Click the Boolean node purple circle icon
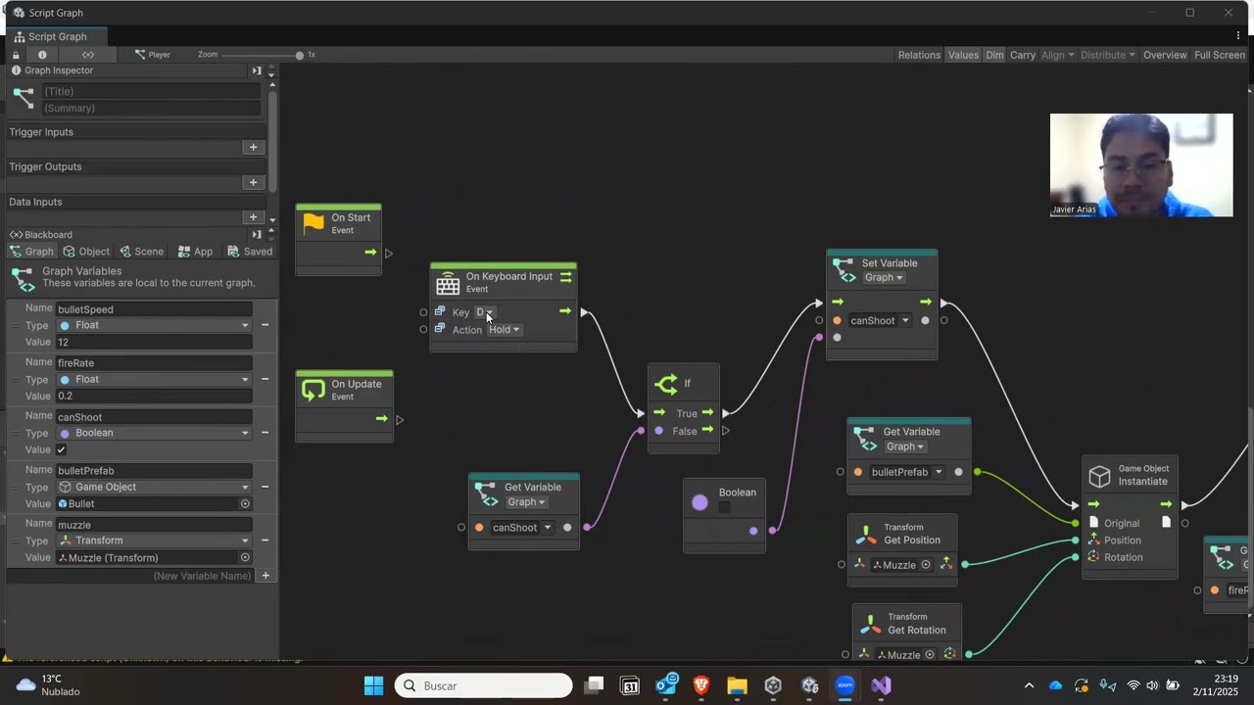The width and height of the screenshot is (1254, 705). click(x=699, y=502)
